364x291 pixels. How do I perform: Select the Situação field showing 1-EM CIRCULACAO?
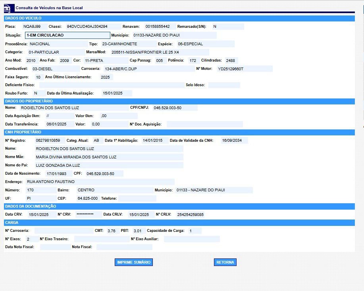tap(67, 35)
